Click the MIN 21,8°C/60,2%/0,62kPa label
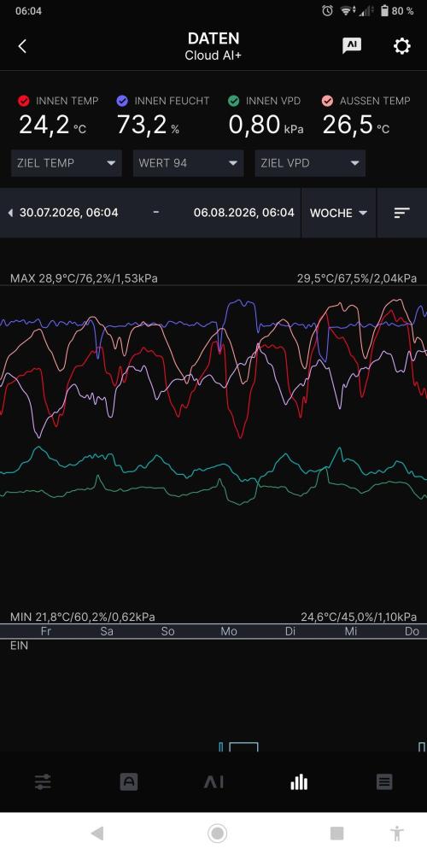This screenshot has width=427, height=854. coord(82,617)
